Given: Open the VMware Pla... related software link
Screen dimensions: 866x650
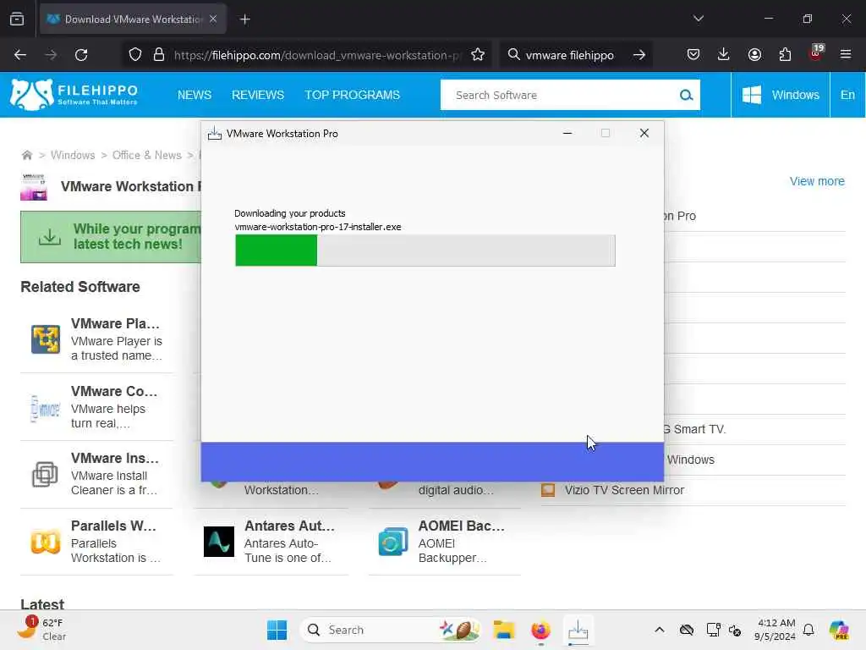Looking at the screenshot, I should [x=115, y=323].
